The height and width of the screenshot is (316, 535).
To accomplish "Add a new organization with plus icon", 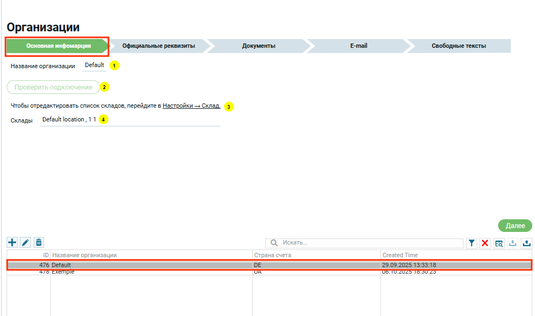I will (x=12, y=242).
